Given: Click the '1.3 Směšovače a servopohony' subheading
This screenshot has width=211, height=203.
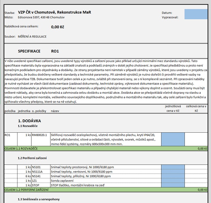Looking at the screenshot, I should pyautogui.click(x=39, y=199).
